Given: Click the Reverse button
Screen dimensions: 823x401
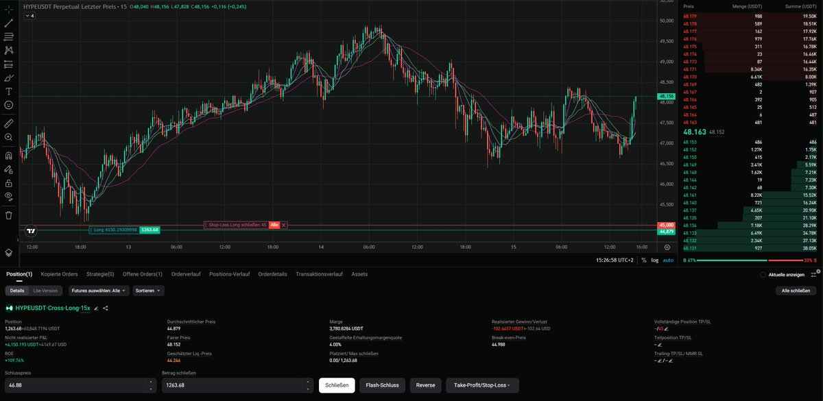Looking at the screenshot, I should [425, 385].
